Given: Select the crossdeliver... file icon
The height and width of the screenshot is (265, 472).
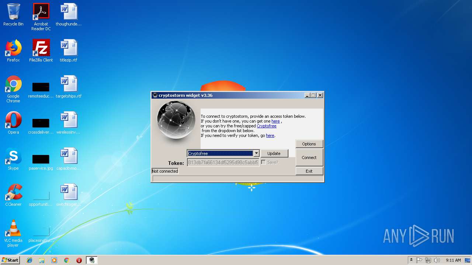Looking at the screenshot, I should click(41, 126).
